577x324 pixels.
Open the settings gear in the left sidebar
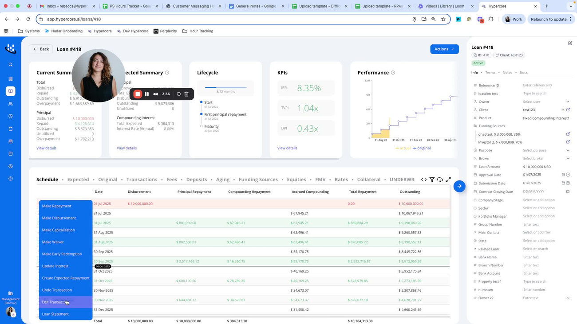pos(10,166)
